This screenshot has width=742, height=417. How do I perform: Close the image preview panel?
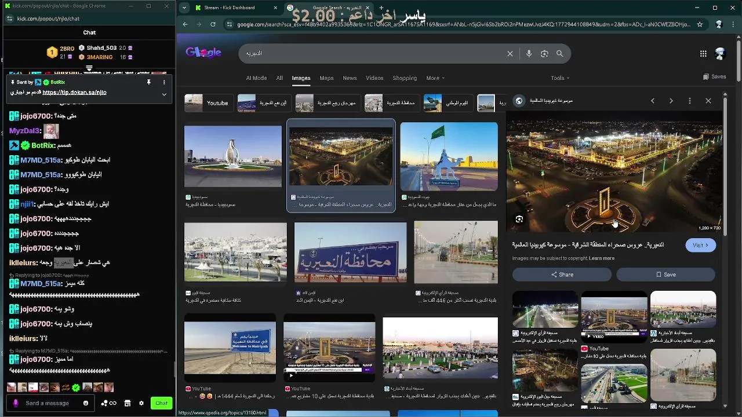pyautogui.click(x=708, y=101)
